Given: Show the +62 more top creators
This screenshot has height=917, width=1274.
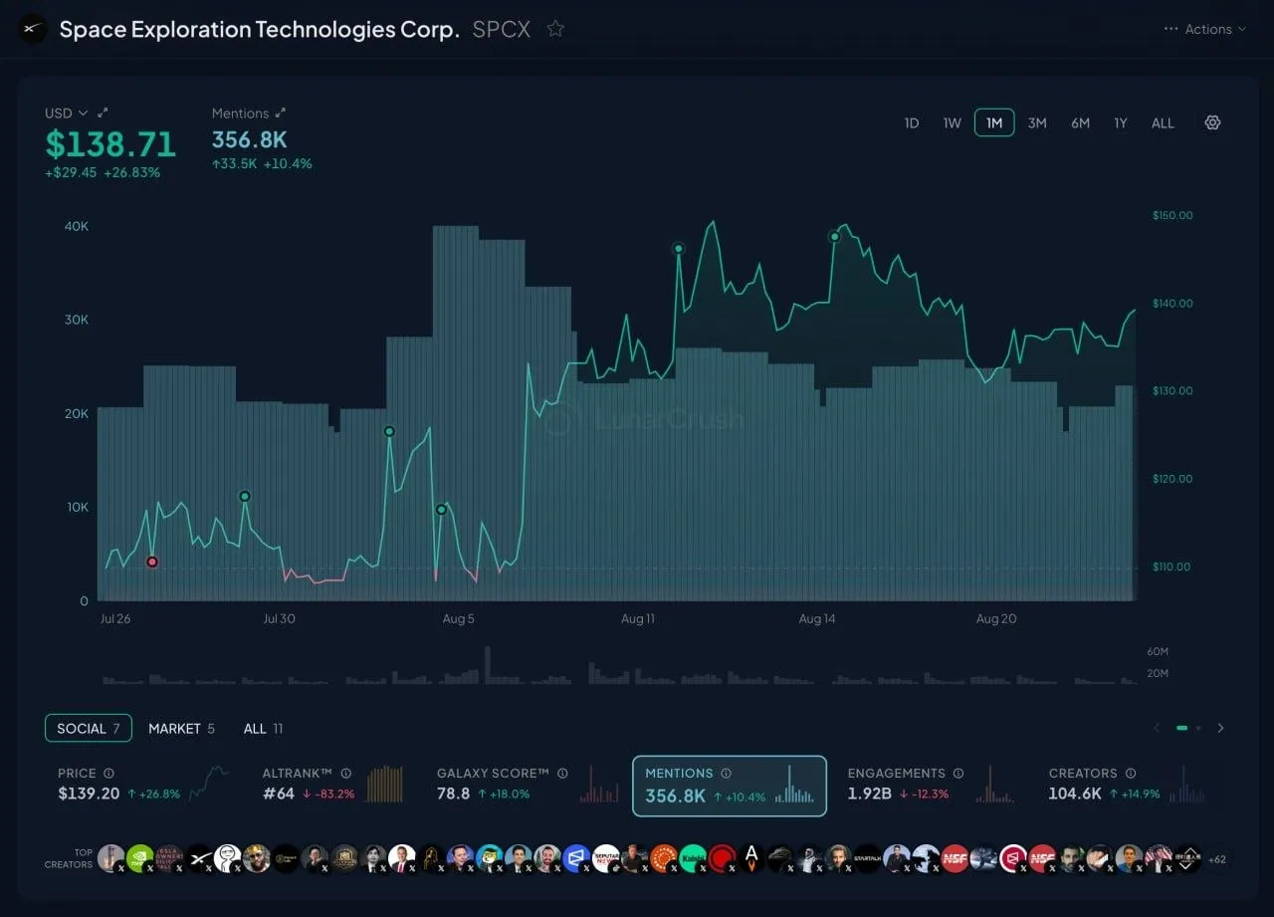Looking at the screenshot, I should pos(1216,859).
